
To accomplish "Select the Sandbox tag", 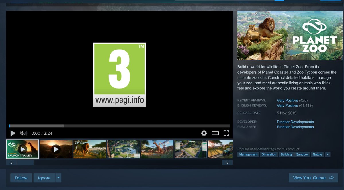I will (302, 154).
